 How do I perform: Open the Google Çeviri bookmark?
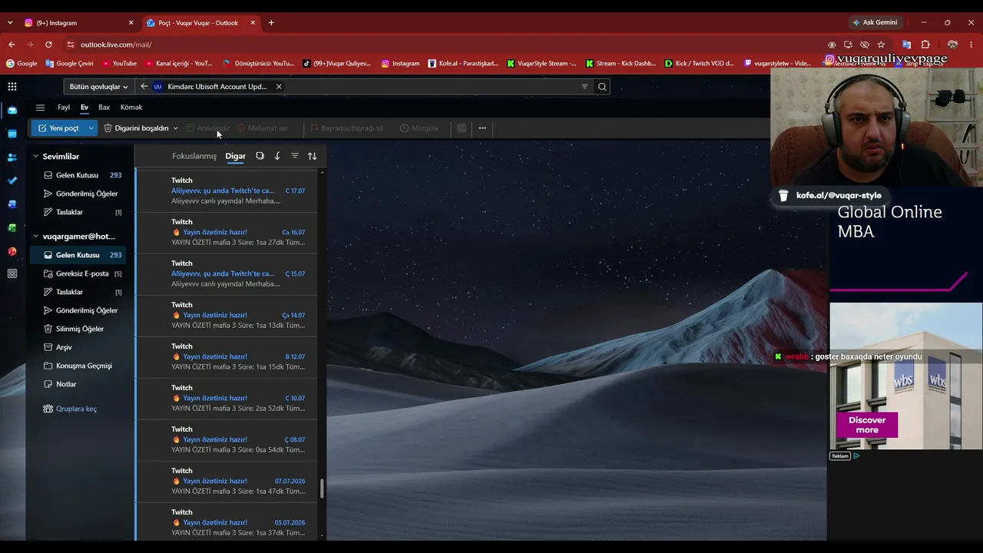pos(69,63)
